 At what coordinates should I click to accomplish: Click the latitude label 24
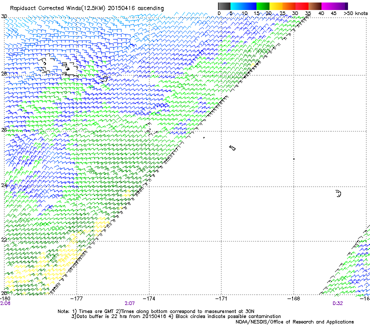(4, 185)
